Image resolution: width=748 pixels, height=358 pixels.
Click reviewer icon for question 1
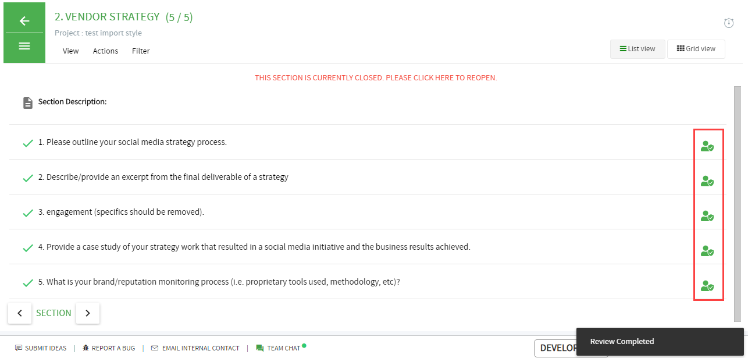point(707,147)
